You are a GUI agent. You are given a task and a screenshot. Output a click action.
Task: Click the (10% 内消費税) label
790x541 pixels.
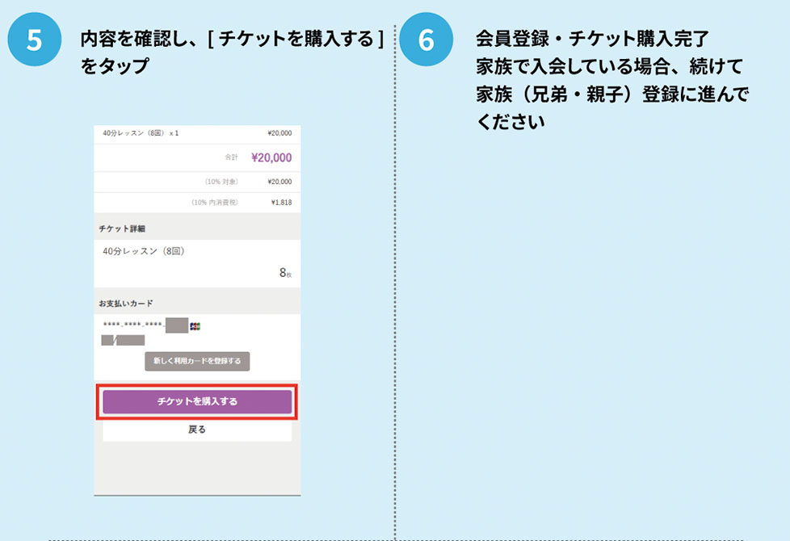[x=214, y=203]
